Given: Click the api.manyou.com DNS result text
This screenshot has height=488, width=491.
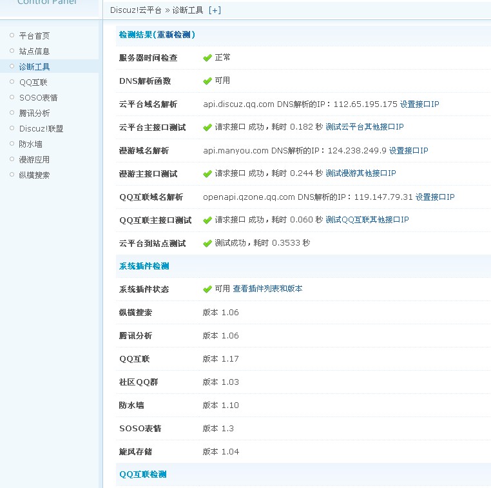Looking at the screenshot, I should [x=294, y=151].
